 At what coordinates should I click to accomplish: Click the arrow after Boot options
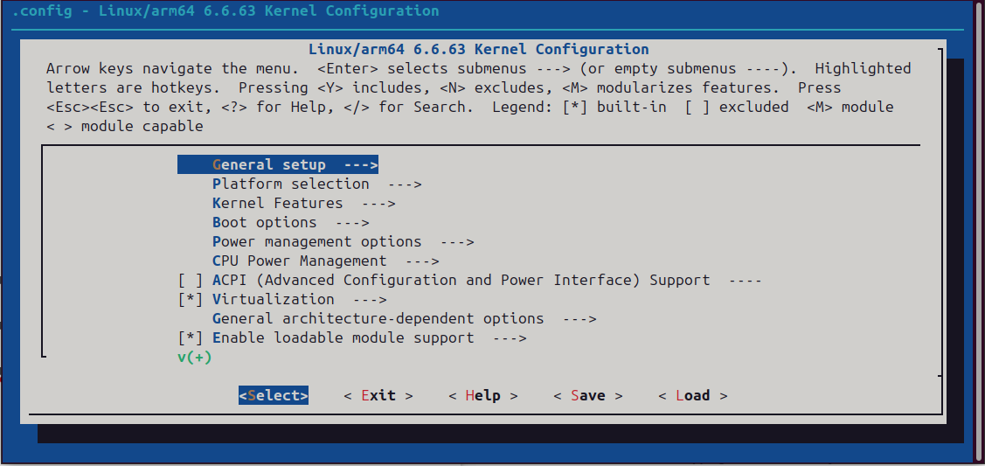click(x=352, y=222)
